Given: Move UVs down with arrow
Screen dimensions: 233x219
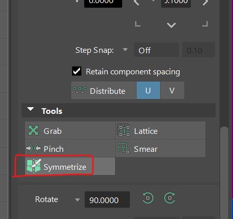Looking at the screenshot, I should point(171,25).
